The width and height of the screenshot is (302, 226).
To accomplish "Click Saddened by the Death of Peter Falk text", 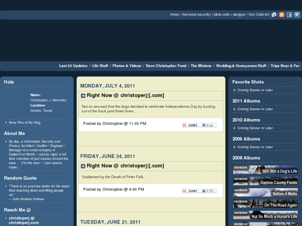I will [x=115, y=177].
